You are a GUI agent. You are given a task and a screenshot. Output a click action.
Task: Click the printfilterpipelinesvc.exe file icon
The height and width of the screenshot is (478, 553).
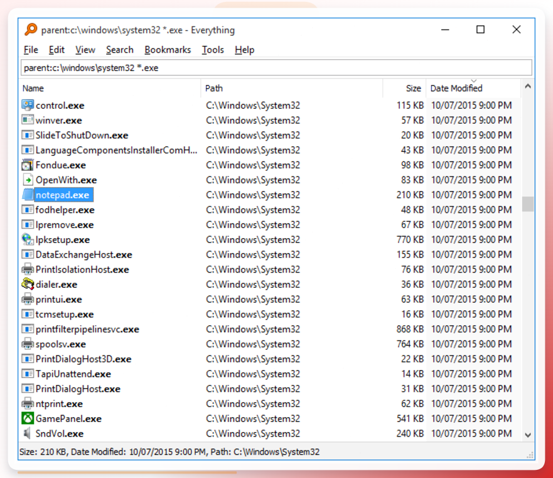coord(28,329)
